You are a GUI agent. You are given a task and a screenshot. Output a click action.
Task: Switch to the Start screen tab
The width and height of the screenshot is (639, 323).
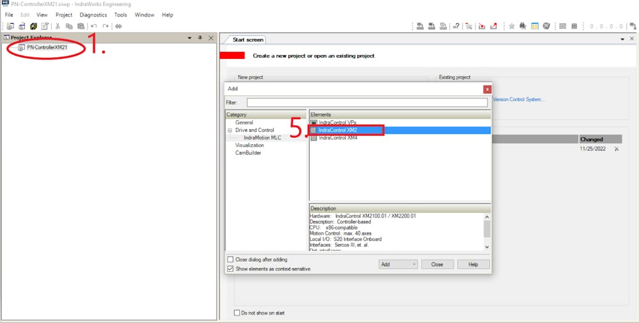point(248,40)
